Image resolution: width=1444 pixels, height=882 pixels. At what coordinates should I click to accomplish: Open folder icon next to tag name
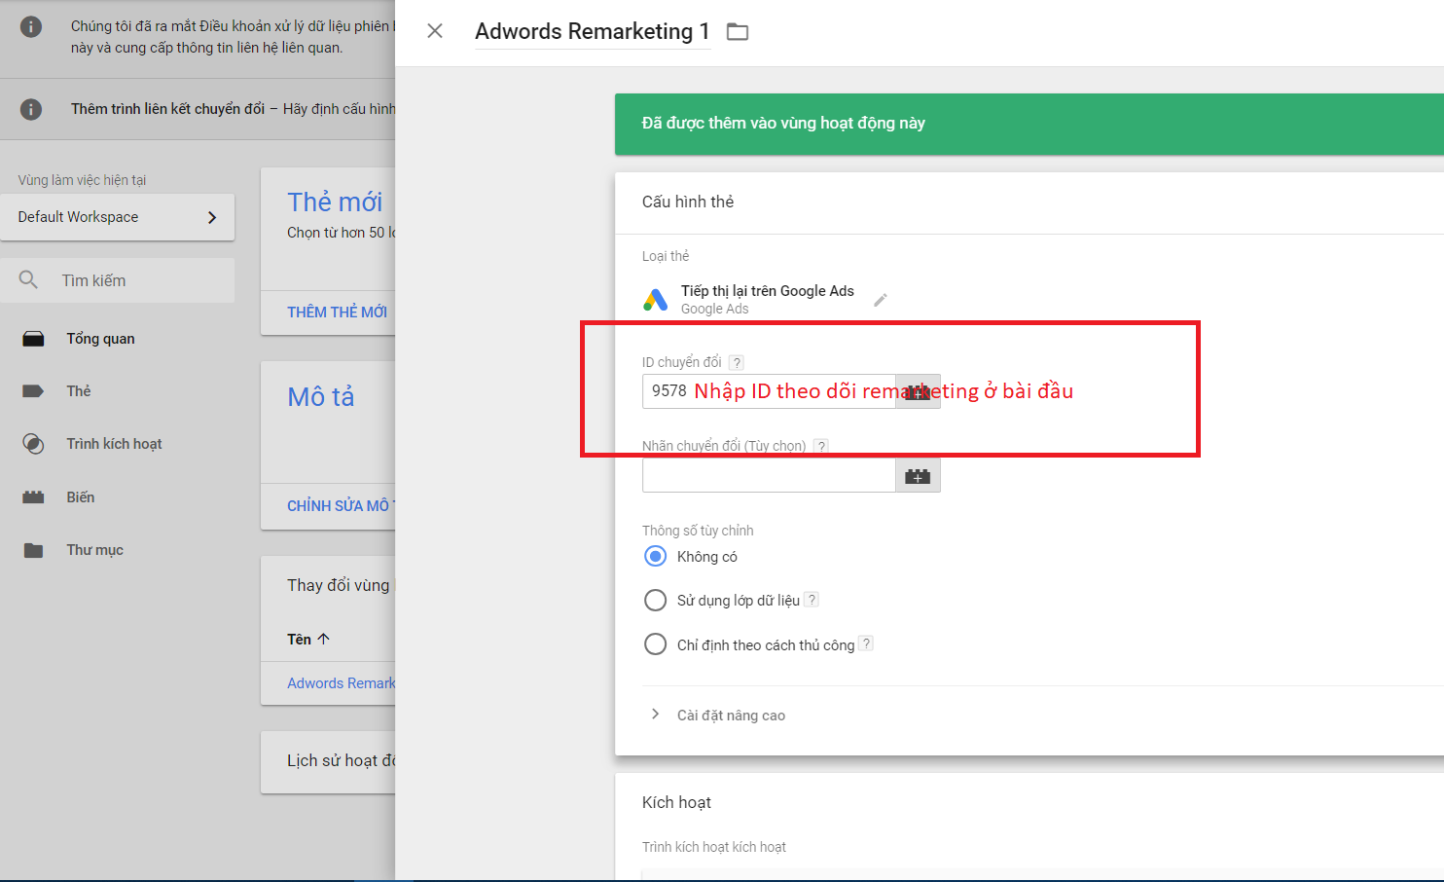[x=738, y=32]
